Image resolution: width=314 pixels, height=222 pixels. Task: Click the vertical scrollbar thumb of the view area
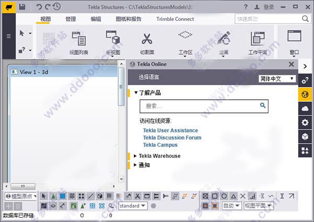[x=121, y=87]
